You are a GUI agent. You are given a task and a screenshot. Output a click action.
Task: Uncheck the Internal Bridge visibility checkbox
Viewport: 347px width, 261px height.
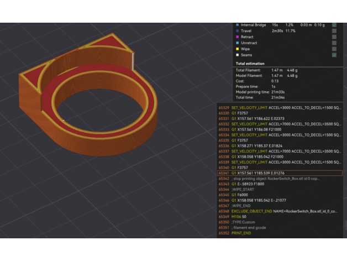tap(334, 25)
